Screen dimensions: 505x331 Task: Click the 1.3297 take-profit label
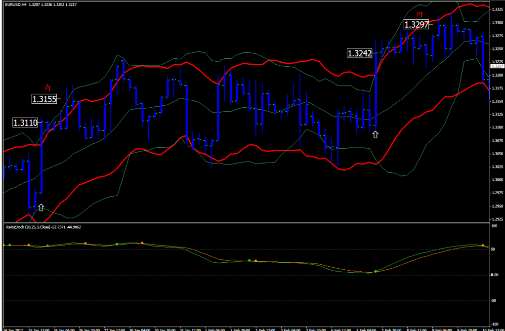[x=416, y=24]
